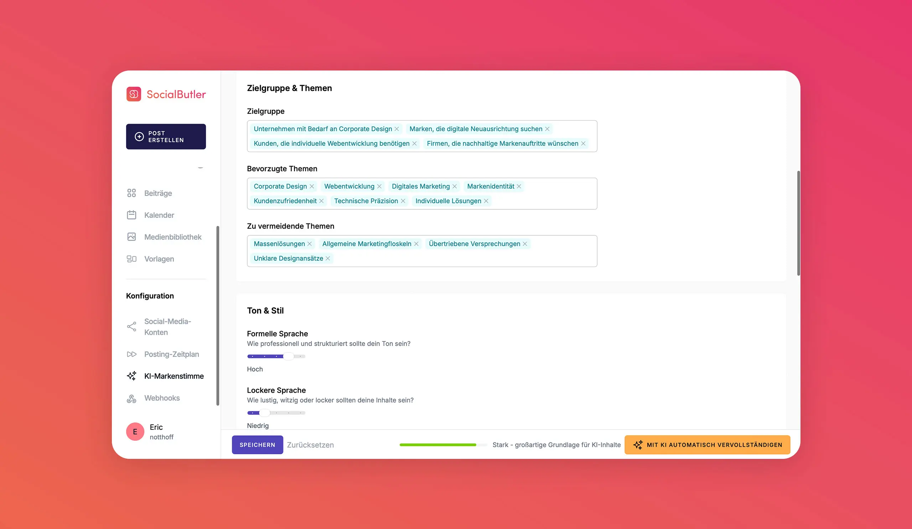Remove the Massenlösungen avoided-topic tag
This screenshot has height=529, width=912.
(310, 244)
